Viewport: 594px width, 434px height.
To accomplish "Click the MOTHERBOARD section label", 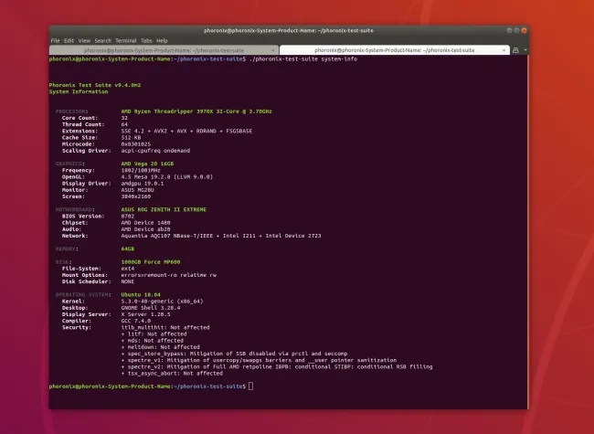I will point(75,209).
